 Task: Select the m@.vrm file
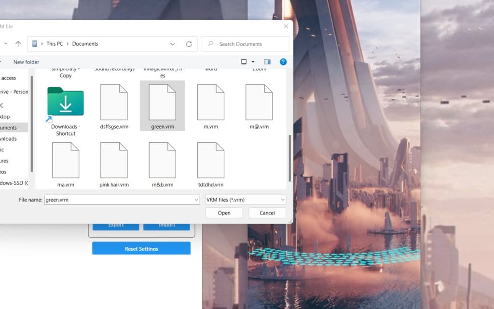tap(259, 102)
